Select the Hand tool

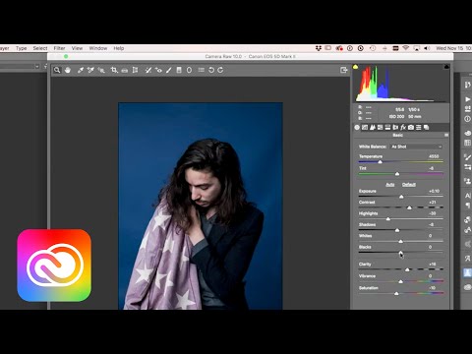(x=68, y=70)
